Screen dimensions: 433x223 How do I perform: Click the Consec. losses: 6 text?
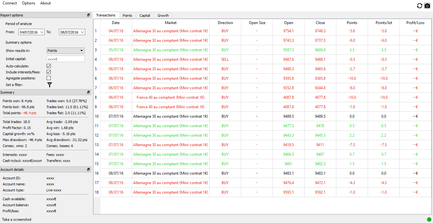(x=60, y=146)
